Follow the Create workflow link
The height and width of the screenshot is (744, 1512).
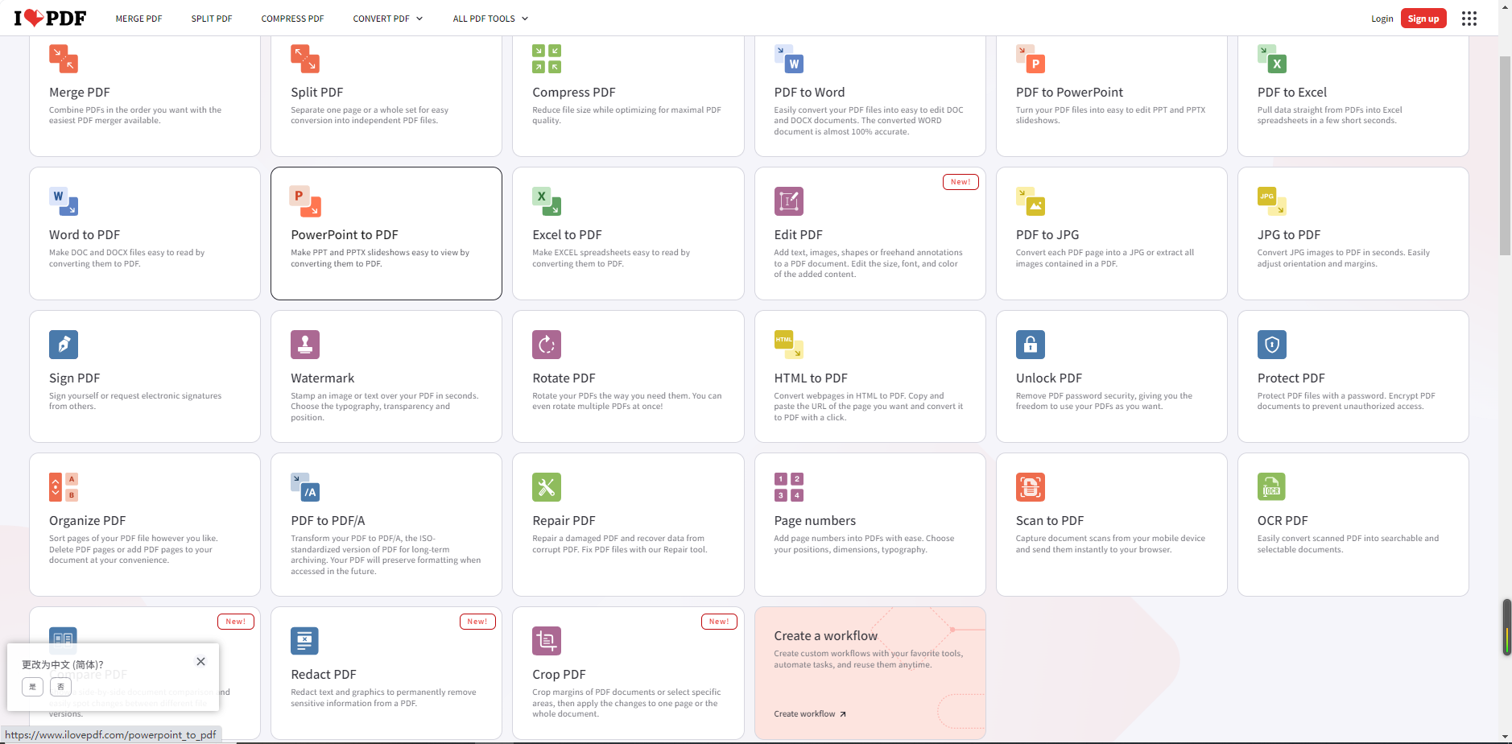[809, 714]
